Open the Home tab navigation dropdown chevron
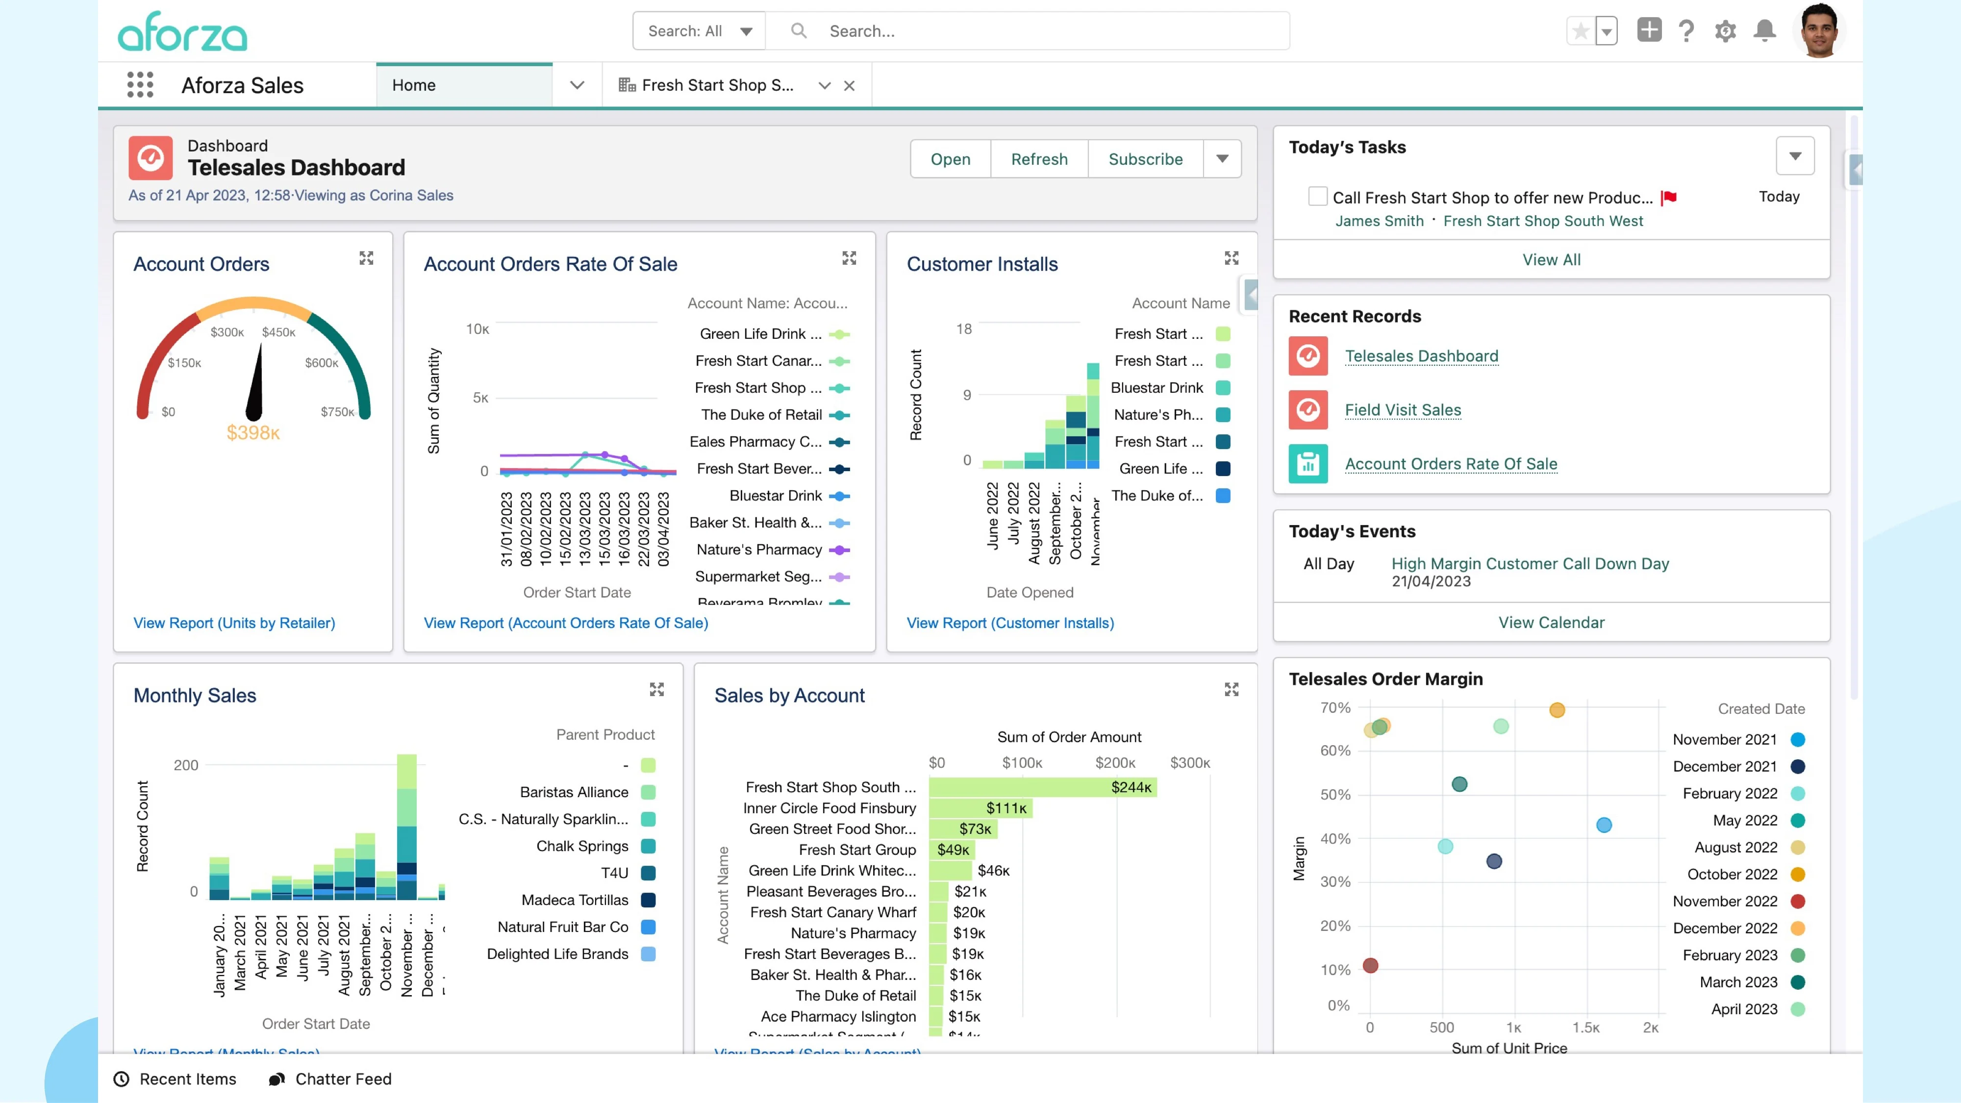1961x1103 pixels. [577, 85]
